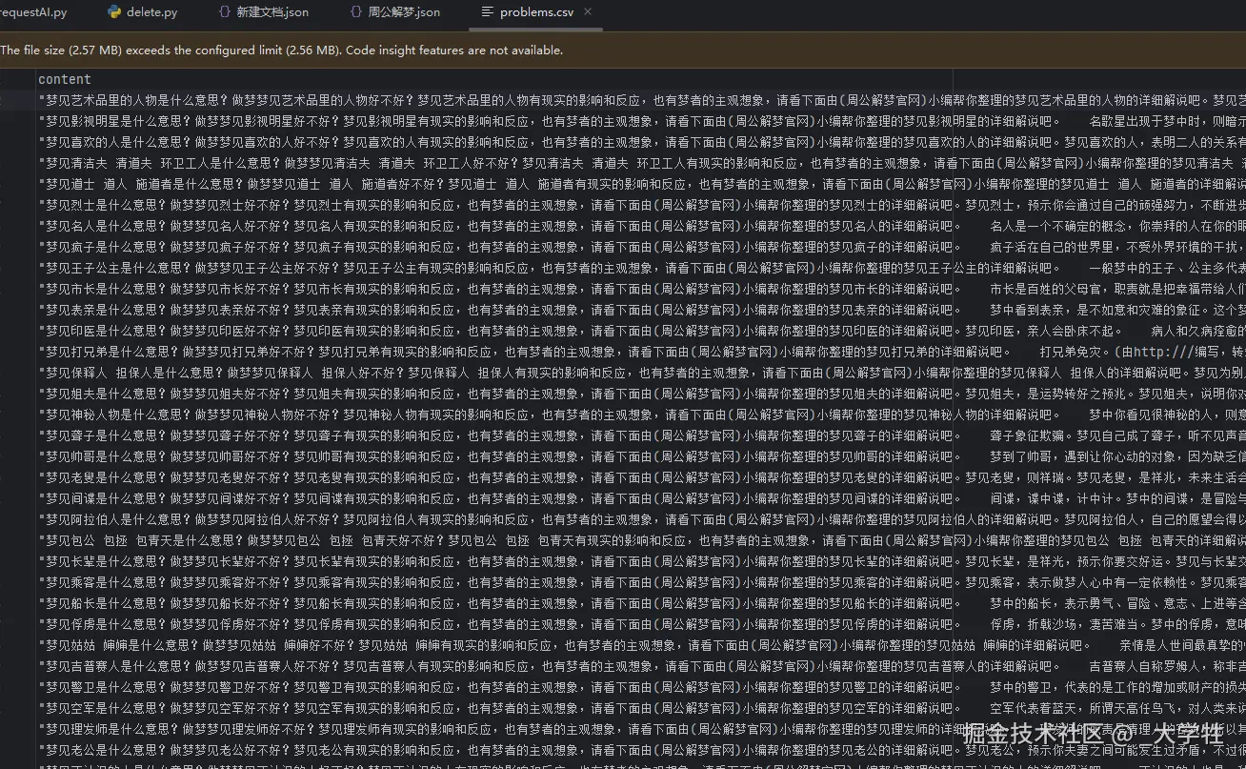
Task: Click the line starting 梦见阿拉伯人是什么意思
Action: pyautogui.click(x=642, y=519)
